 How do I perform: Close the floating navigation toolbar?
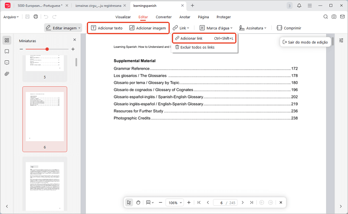pos(281,202)
